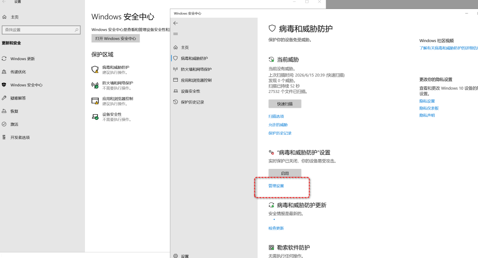Viewport: 478px width, 258px height.
Task: Click the 勒索软件防护 icon
Action: pyautogui.click(x=271, y=247)
